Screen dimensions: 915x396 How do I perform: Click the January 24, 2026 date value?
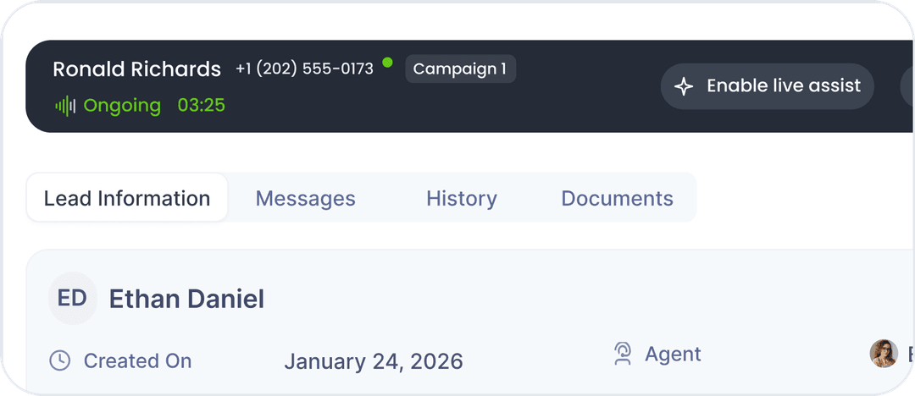click(x=373, y=362)
